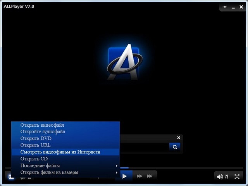Screen dimensions: 248x186
Task: Choose 'Открыть DVD' from menu
Action: click(x=65, y=138)
